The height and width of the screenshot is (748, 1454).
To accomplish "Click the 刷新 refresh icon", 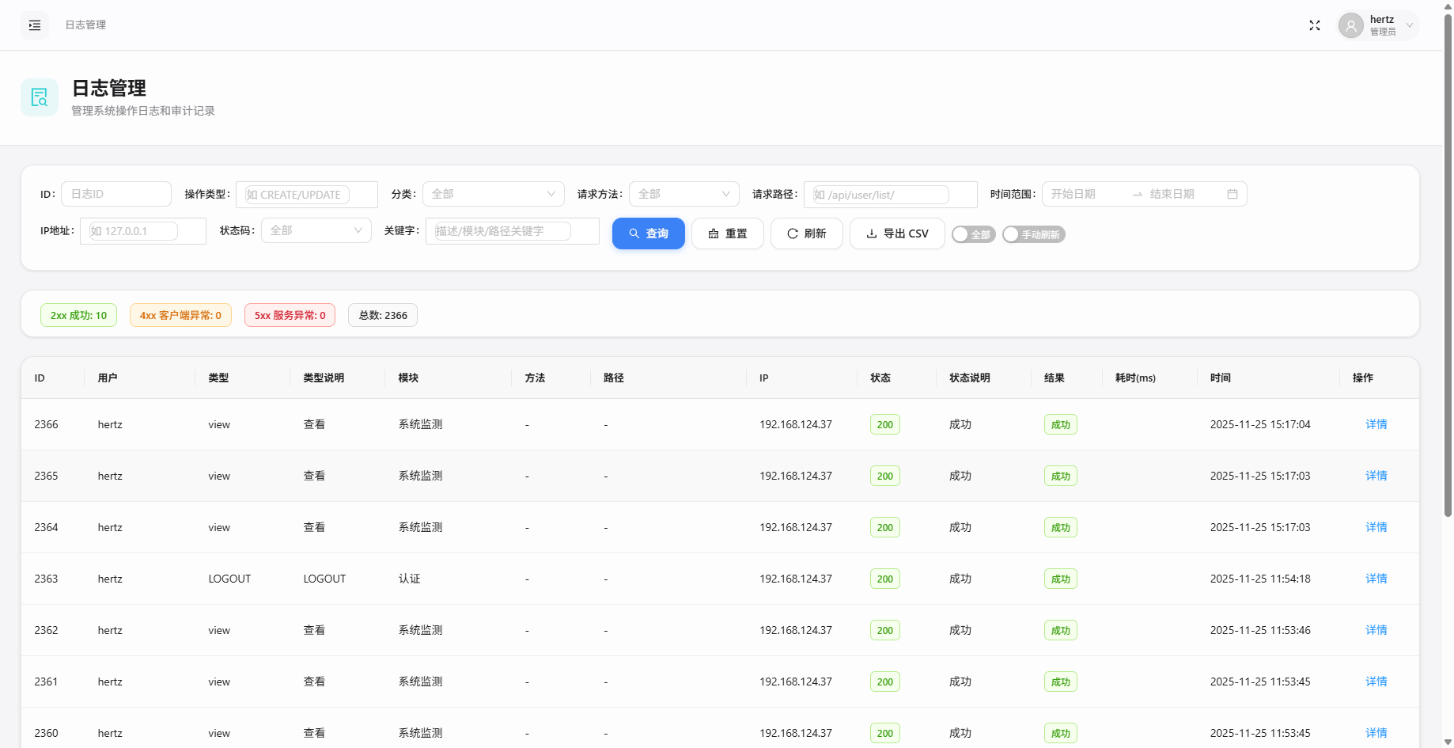I will tap(792, 233).
